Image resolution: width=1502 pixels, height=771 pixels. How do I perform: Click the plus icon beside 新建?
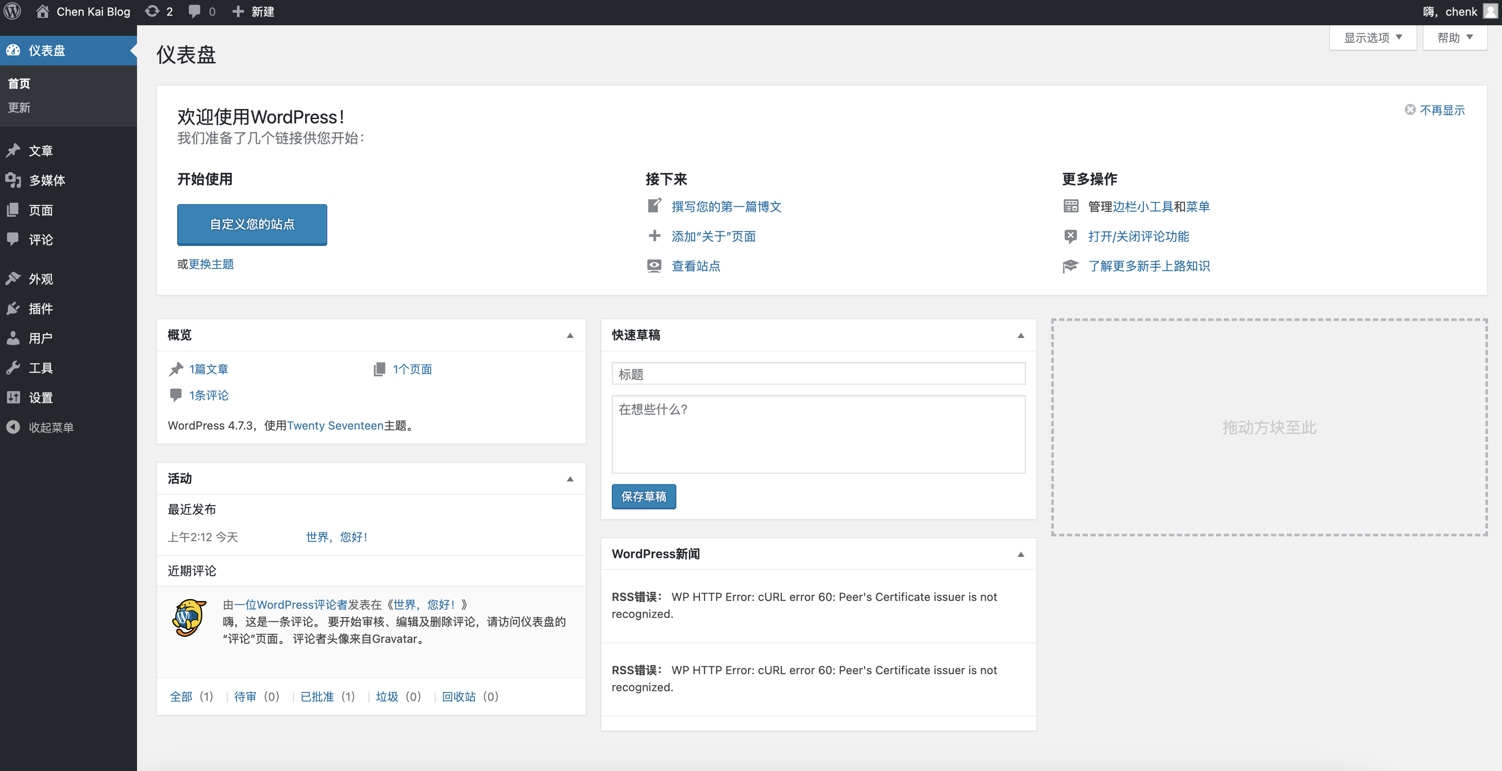pos(237,12)
